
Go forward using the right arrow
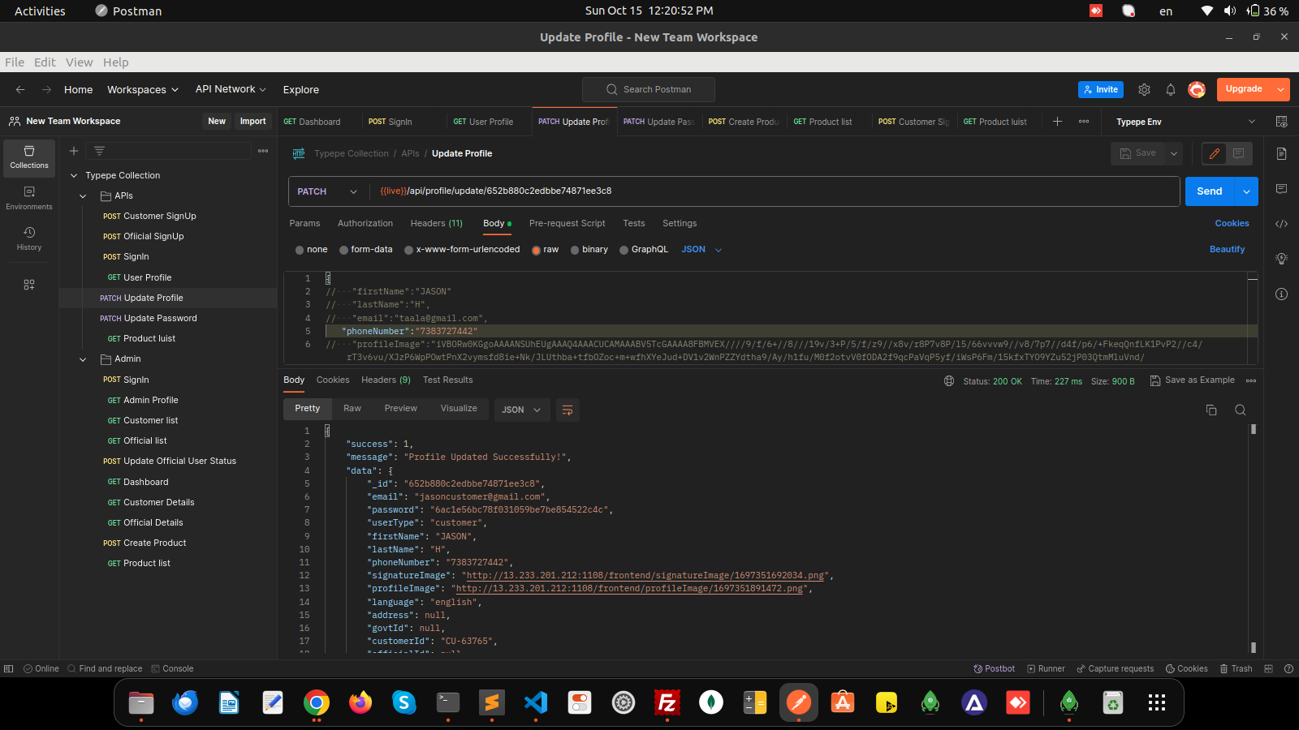pyautogui.click(x=46, y=89)
